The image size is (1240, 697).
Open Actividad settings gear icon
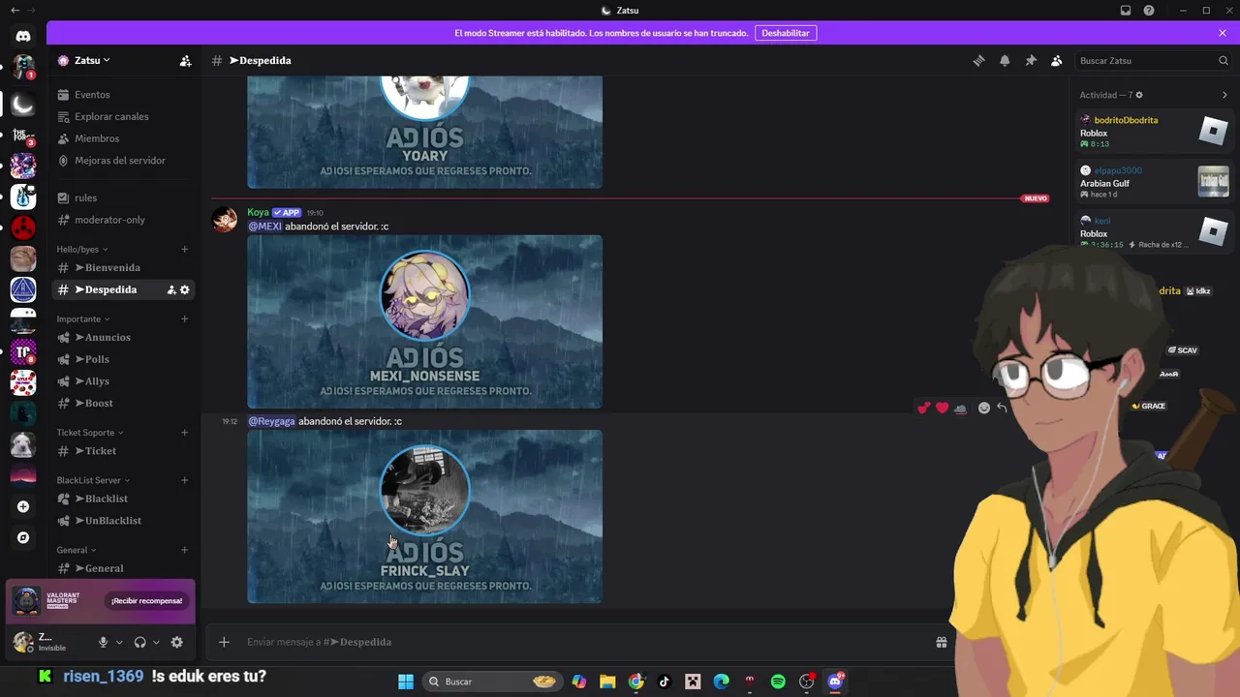[1139, 95]
